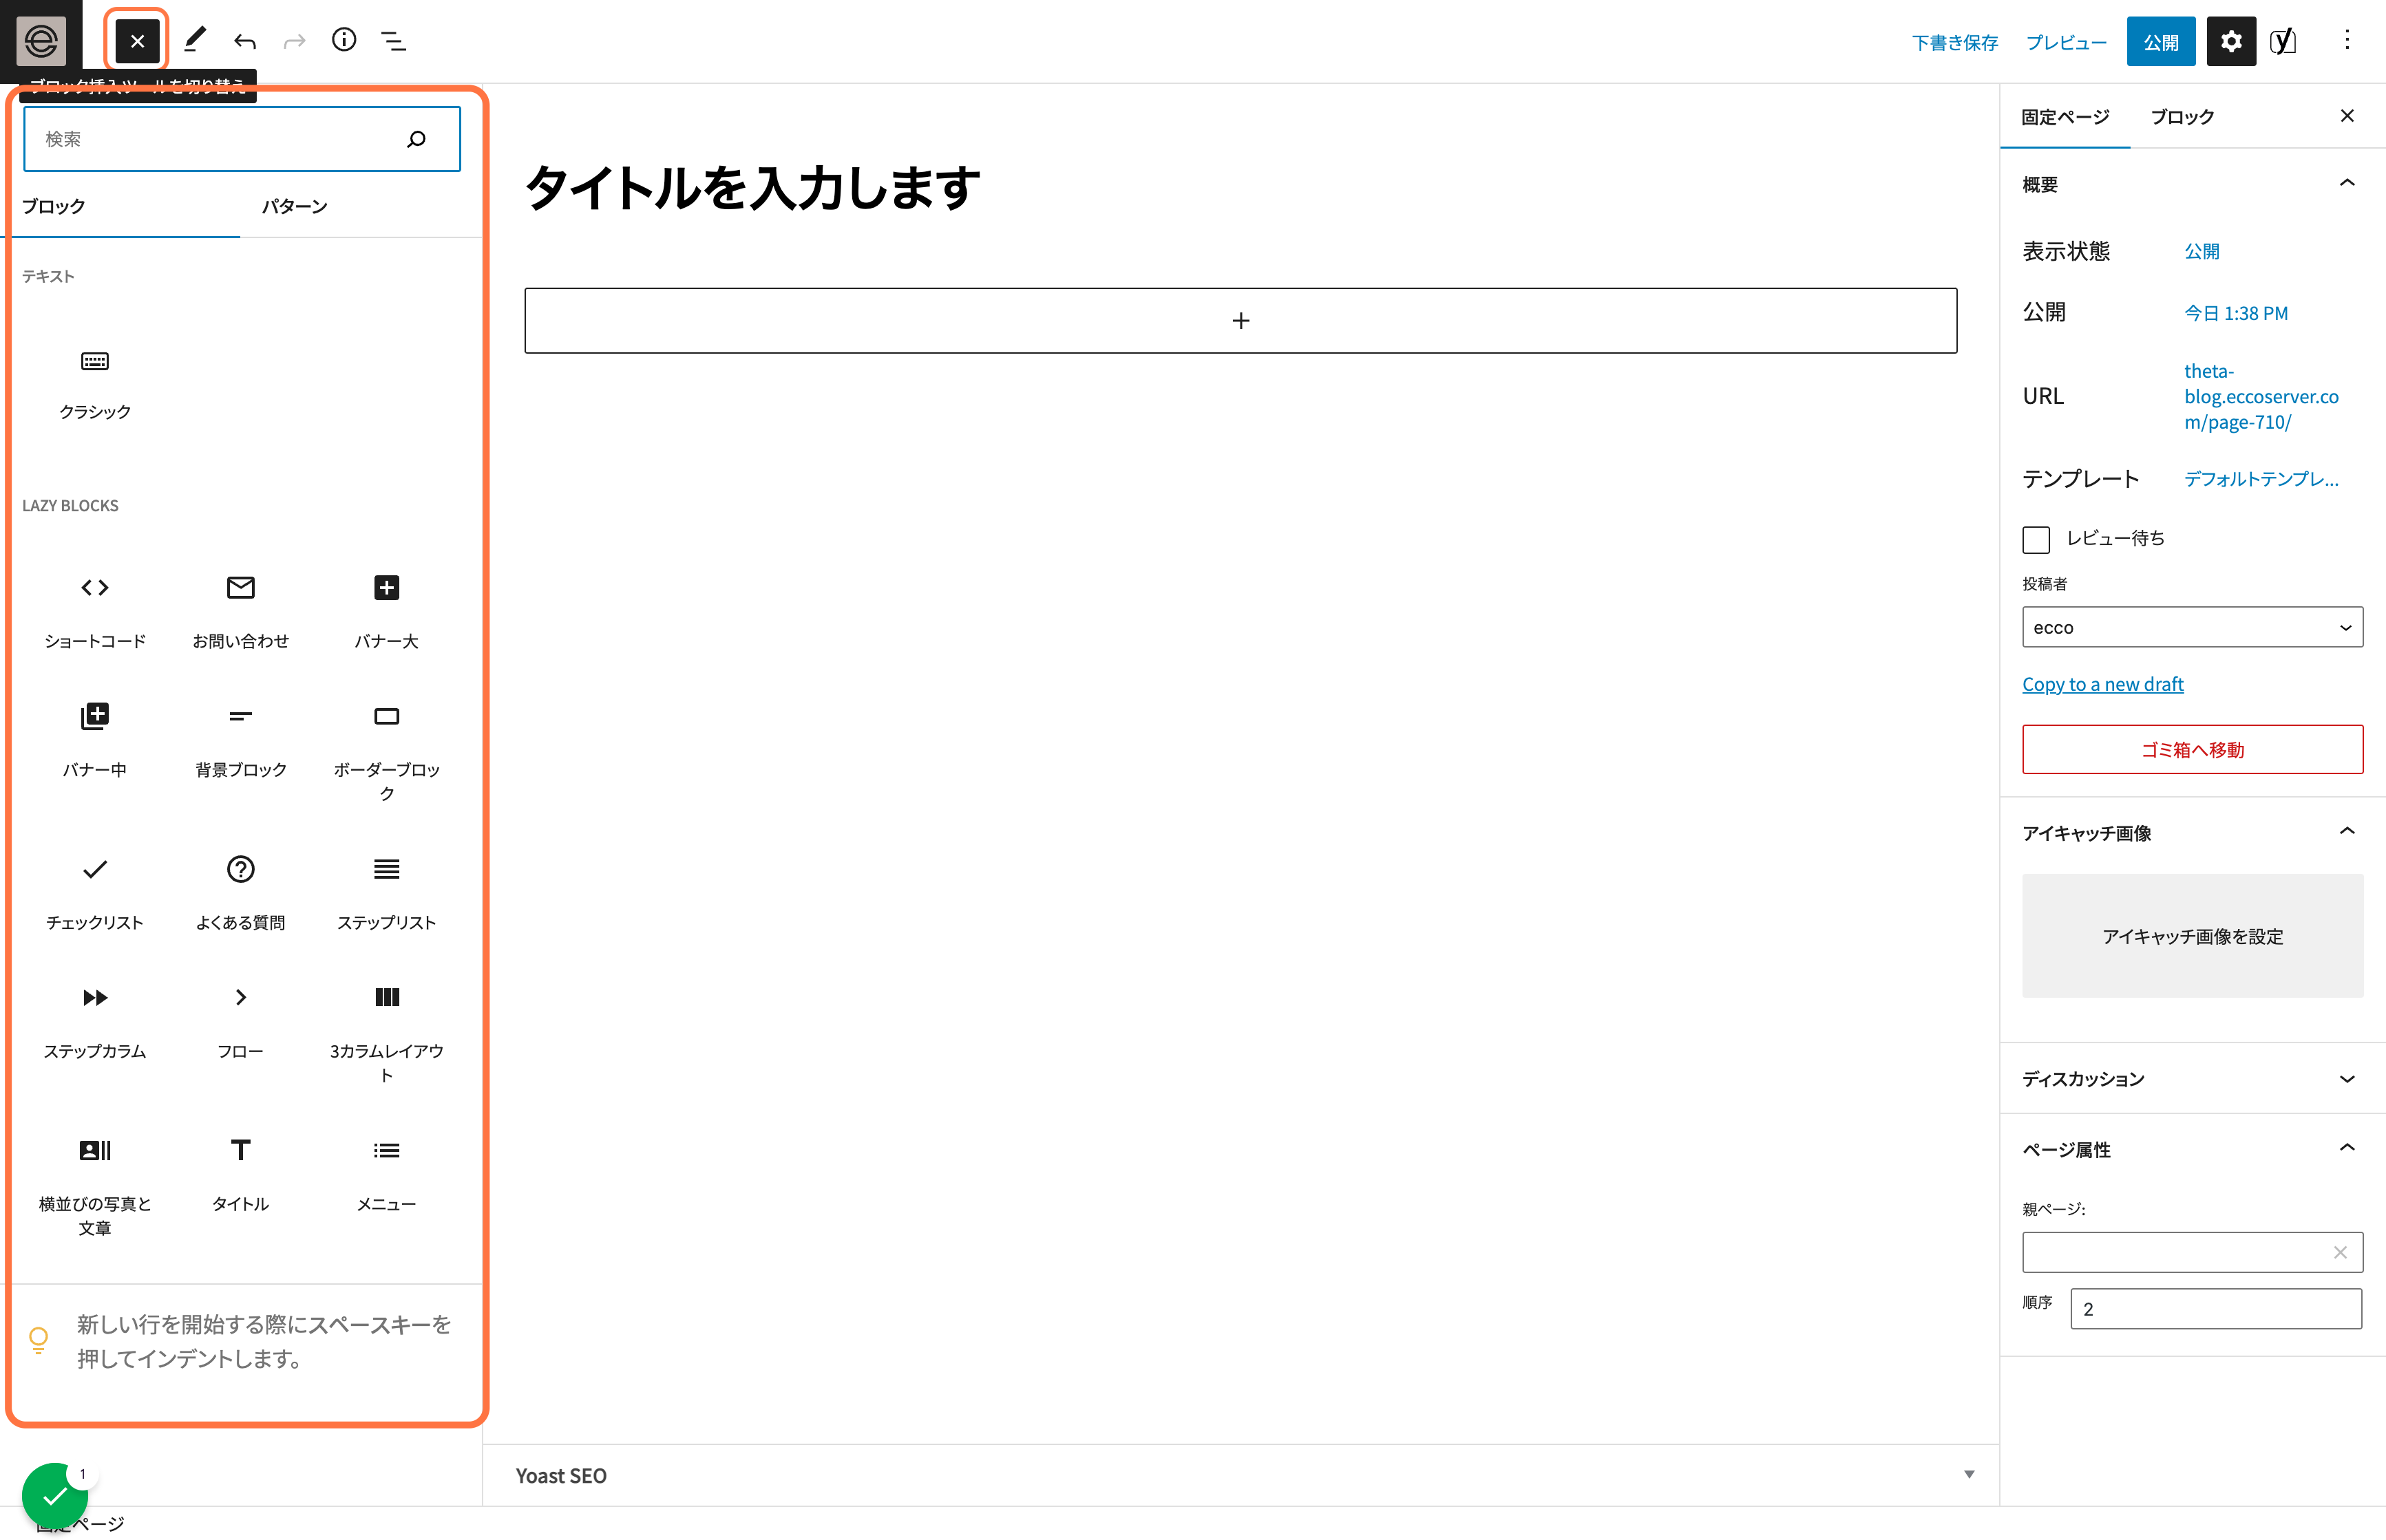Open the 今日 1:38 PM date picker
Image resolution: width=2386 pixels, height=1540 pixels.
tap(2235, 313)
